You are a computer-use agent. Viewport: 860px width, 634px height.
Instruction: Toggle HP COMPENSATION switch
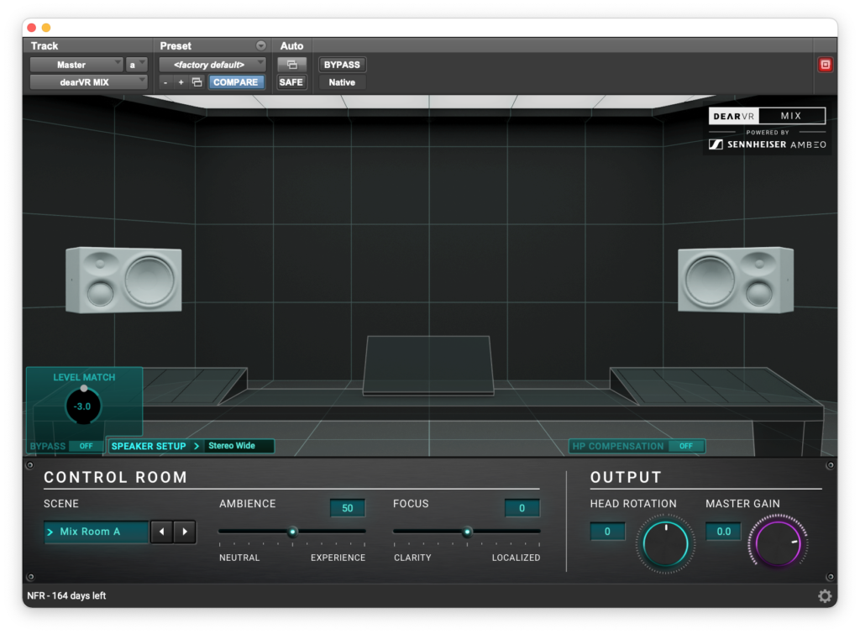pyautogui.click(x=686, y=446)
